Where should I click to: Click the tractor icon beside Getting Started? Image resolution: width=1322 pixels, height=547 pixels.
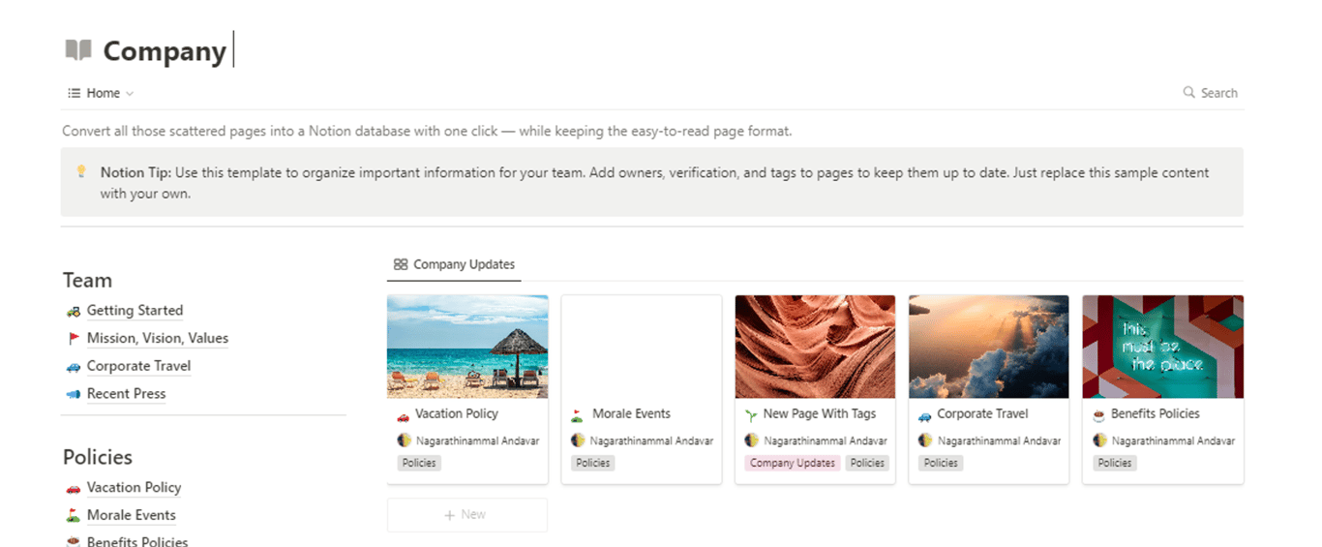click(73, 312)
